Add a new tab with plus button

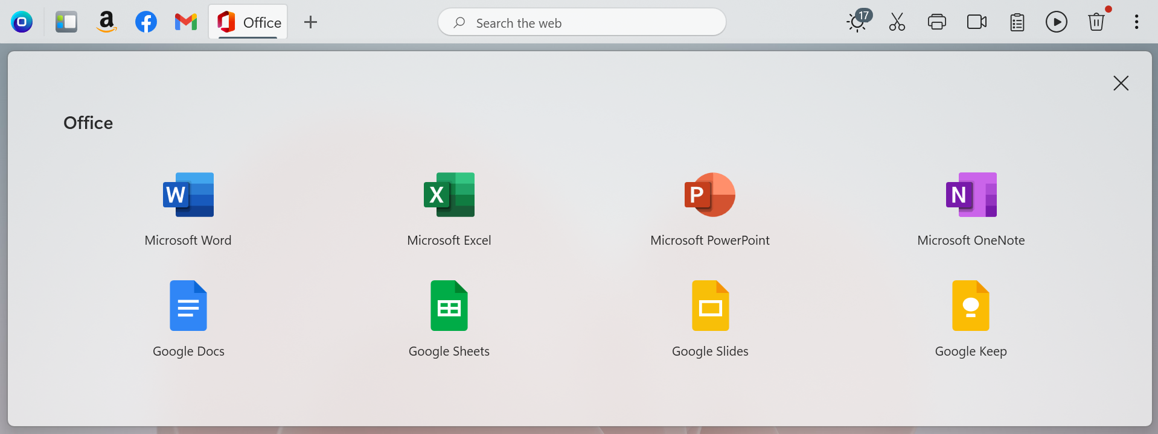point(310,22)
